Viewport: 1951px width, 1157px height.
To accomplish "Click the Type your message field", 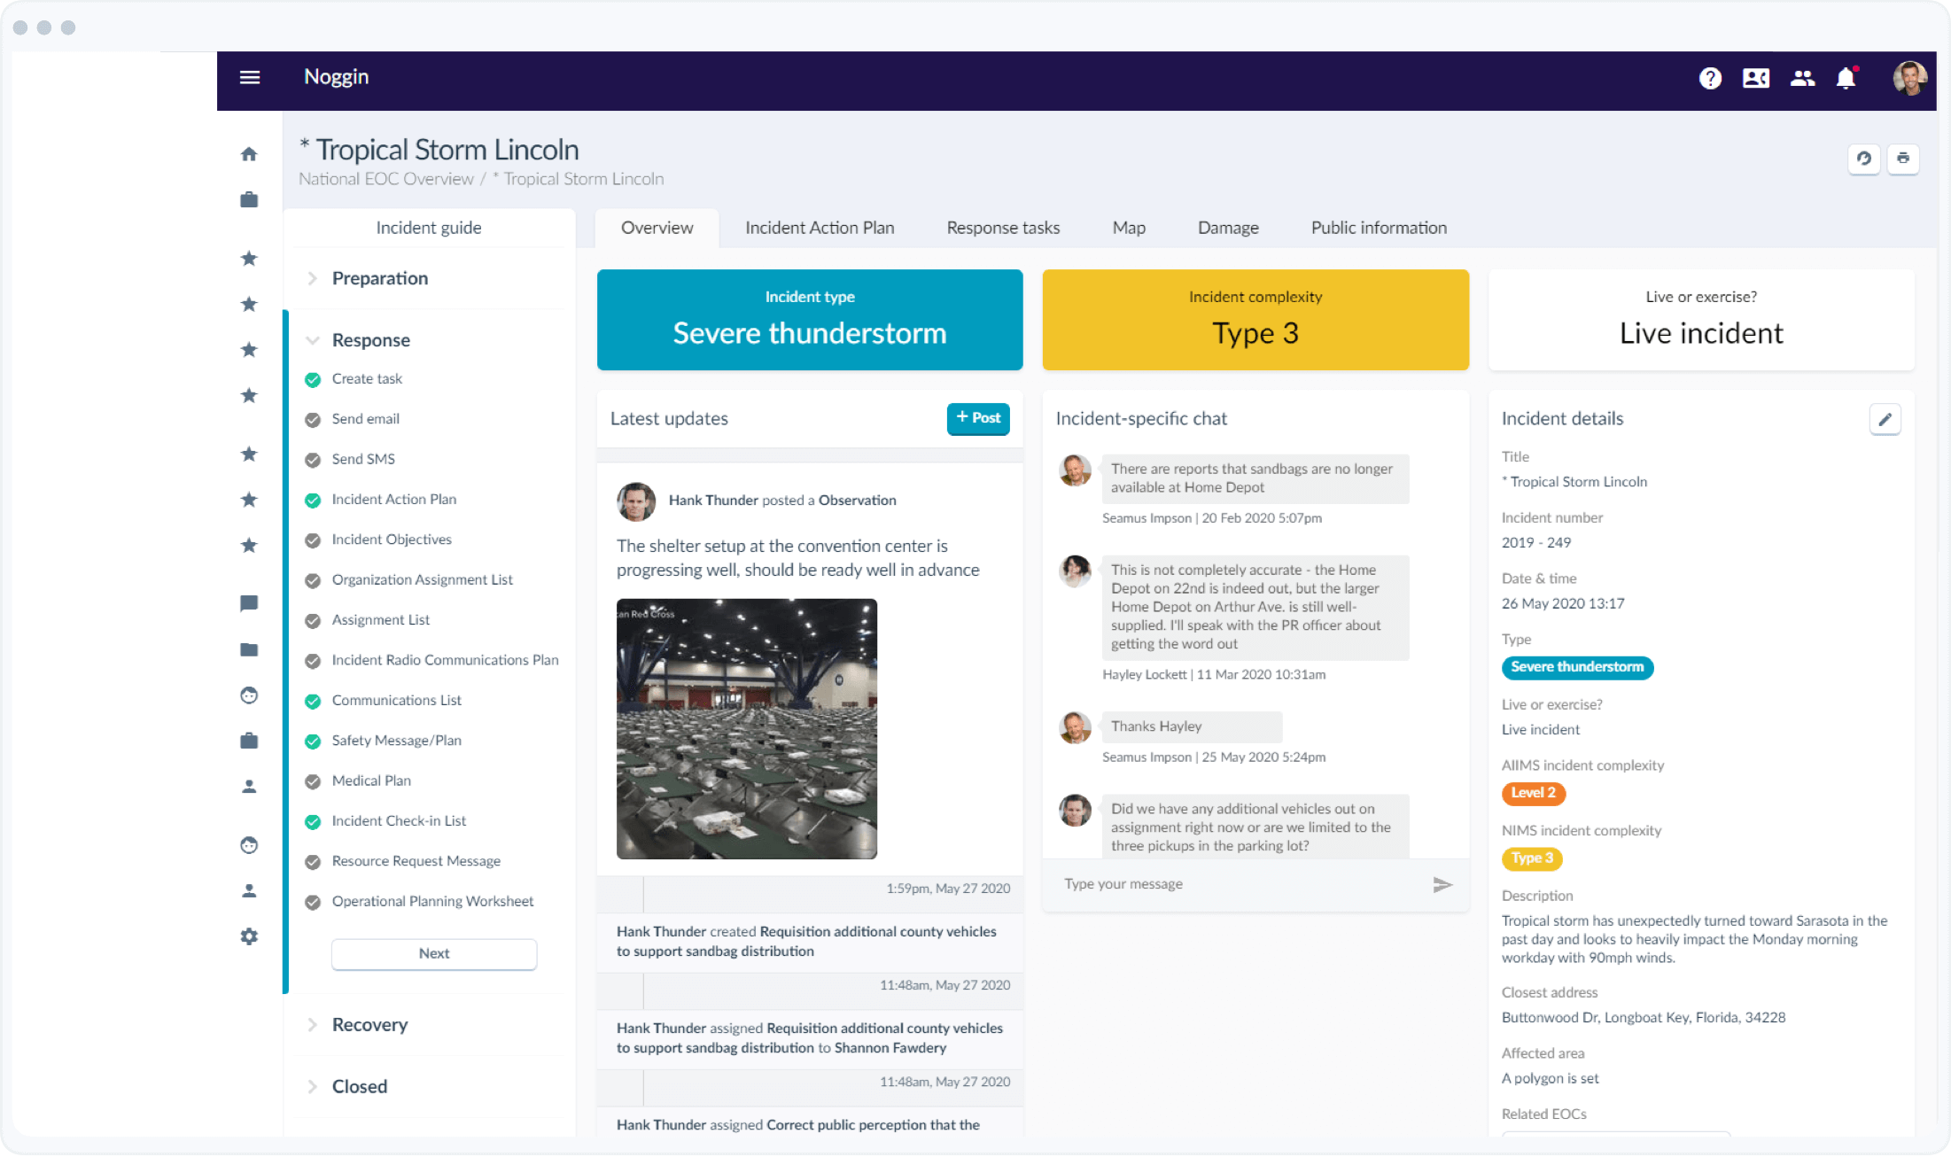I will (x=1240, y=884).
